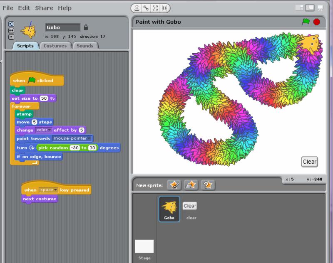
Task: Open the mouse-pointer target dropdown
Action: pyautogui.click(x=72, y=138)
